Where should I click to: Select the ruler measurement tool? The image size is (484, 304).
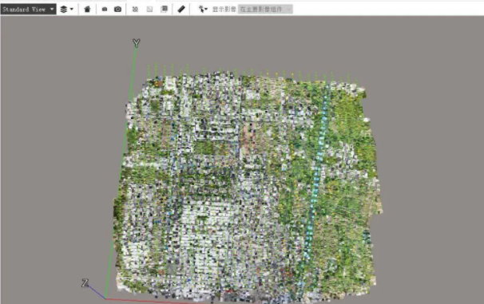pos(181,10)
